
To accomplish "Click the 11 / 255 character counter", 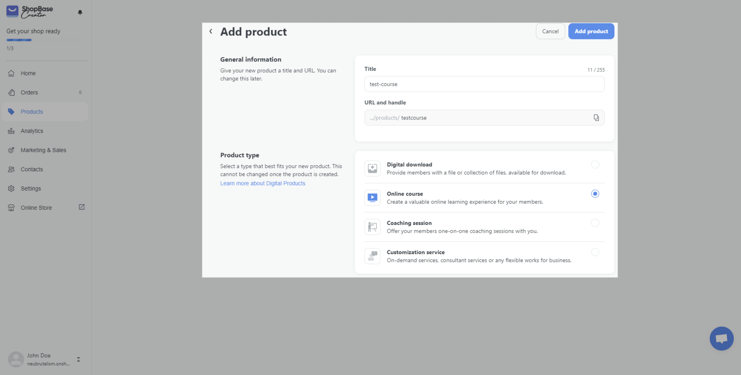I will pyautogui.click(x=596, y=70).
